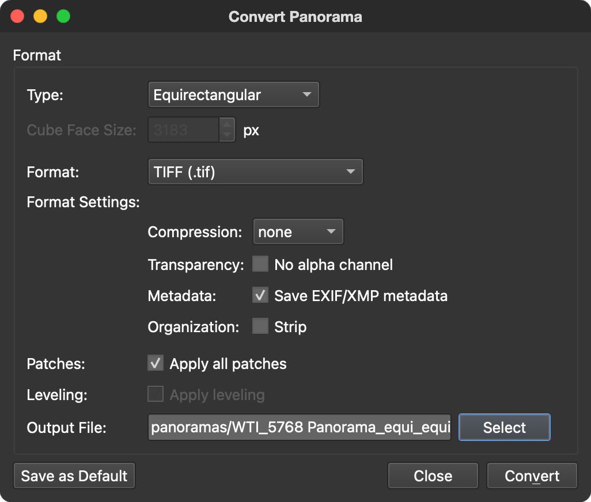The image size is (591, 502).
Task: Click the Close button at bottom
Action: click(x=433, y=476)
